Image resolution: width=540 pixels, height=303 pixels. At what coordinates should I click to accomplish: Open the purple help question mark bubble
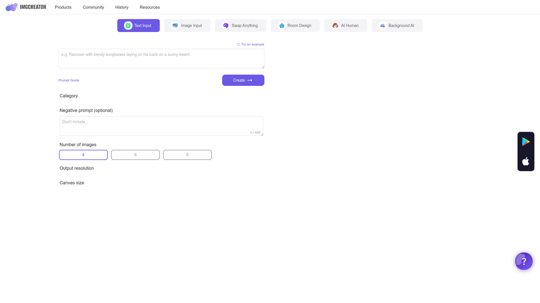coord(523,261)
